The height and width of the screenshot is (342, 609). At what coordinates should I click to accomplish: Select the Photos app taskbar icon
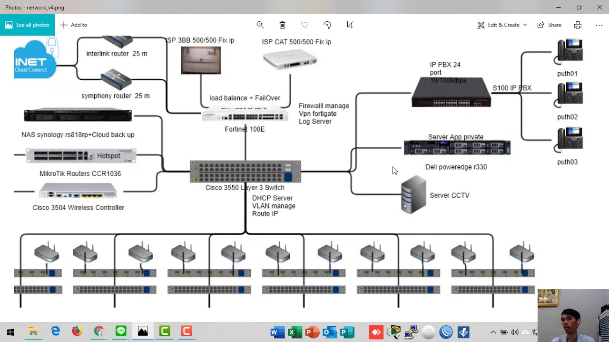[x=143, y=332]
